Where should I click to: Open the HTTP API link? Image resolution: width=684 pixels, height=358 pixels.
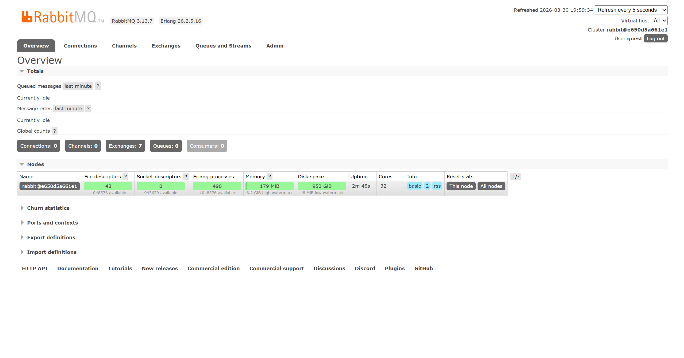pos(35,268)
